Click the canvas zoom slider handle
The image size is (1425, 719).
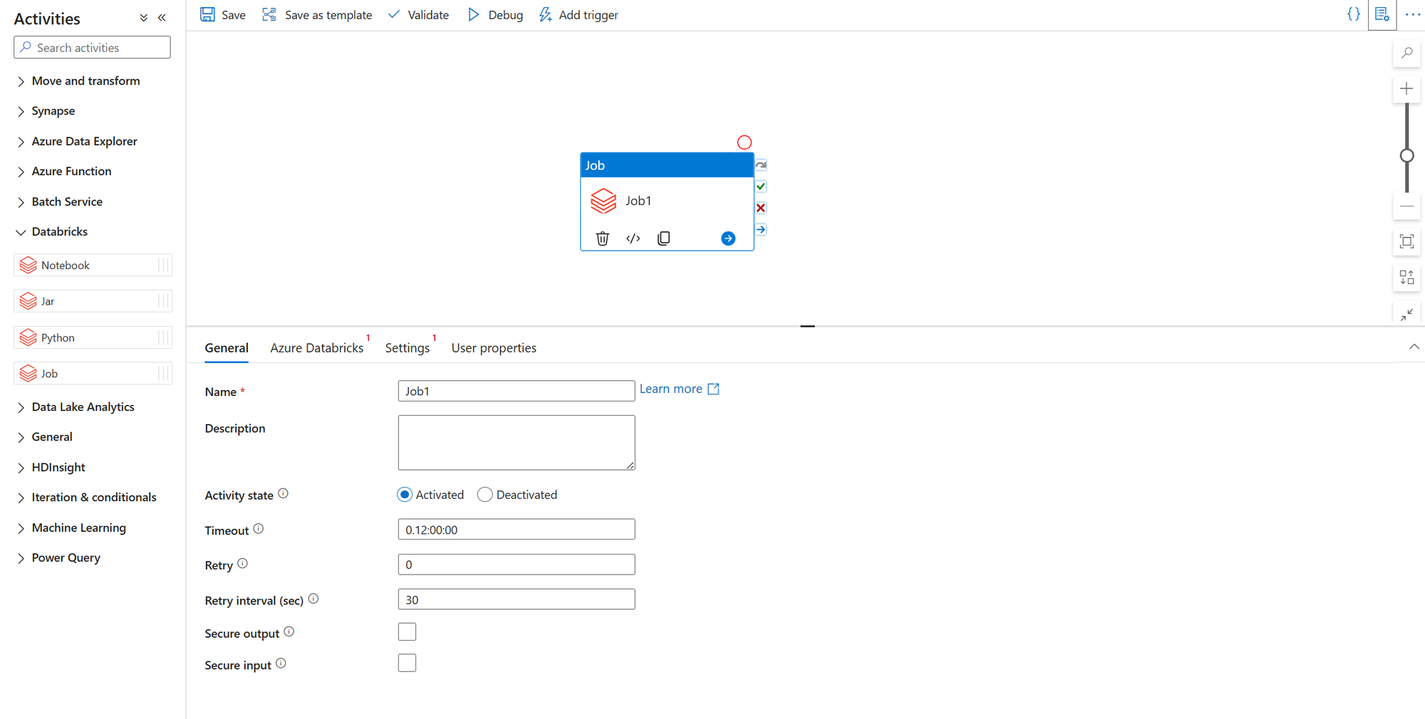[1406, 155]
